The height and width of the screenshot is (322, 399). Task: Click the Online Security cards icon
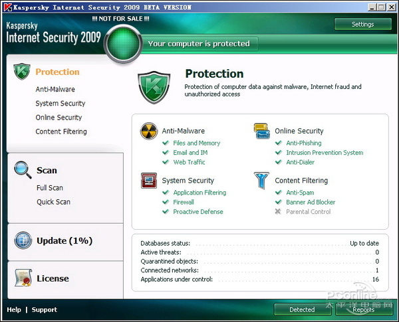click(261, 131)
